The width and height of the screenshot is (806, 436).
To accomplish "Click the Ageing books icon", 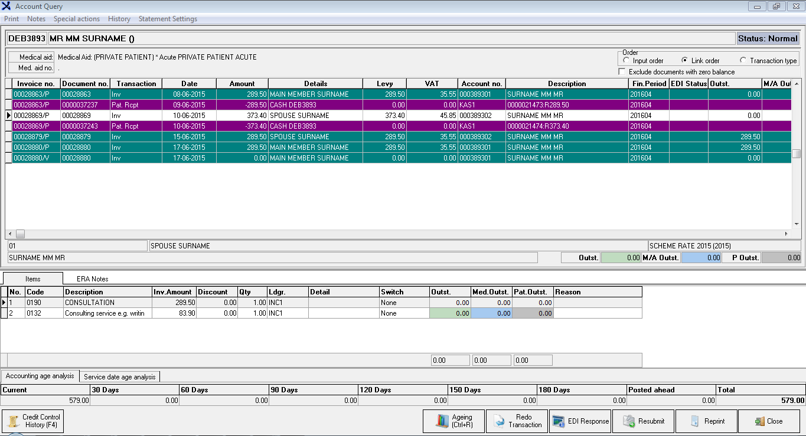I will [x=443, y=421].
